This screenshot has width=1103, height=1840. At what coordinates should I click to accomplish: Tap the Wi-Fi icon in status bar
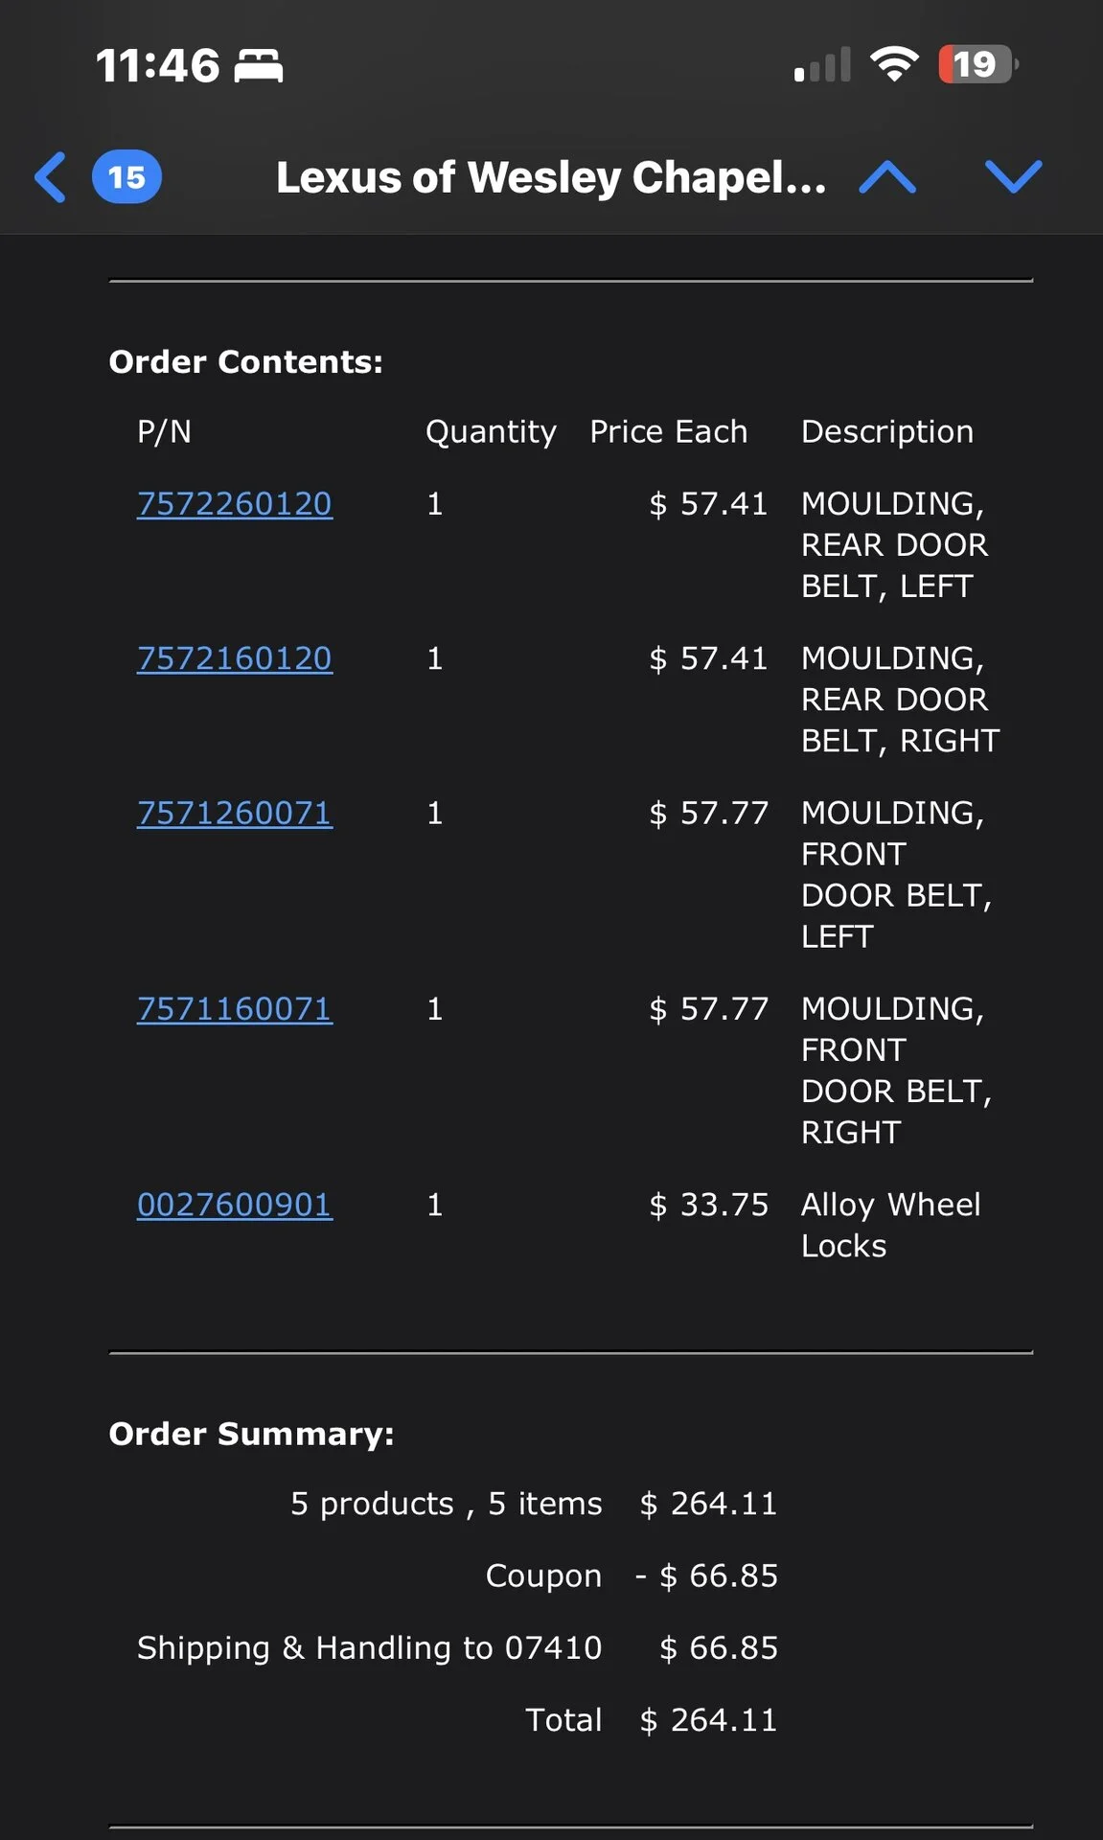pos(893,64)
